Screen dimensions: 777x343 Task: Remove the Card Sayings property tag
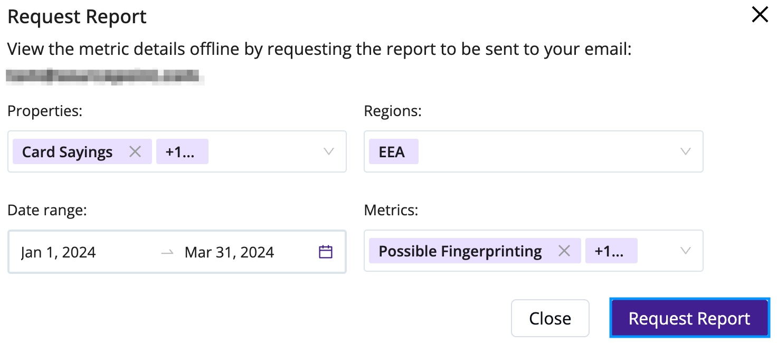pos(135,152)
